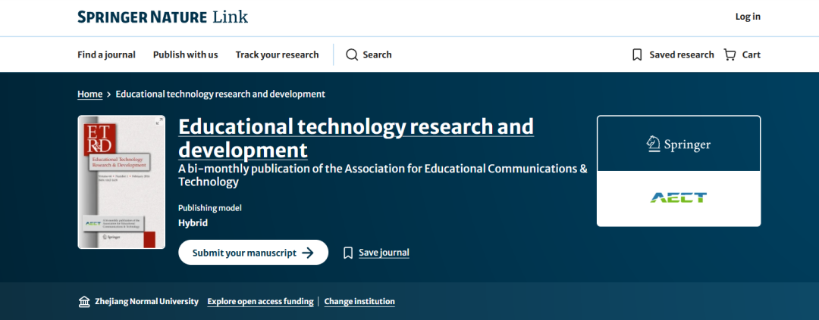The width and height of the screenshot is (819, 320).
Task: Open Explore open access funding link
Action: coord(261,301)
